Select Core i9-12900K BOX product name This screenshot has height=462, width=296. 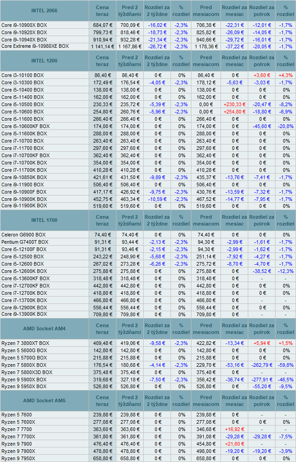(x=24, y=307)
